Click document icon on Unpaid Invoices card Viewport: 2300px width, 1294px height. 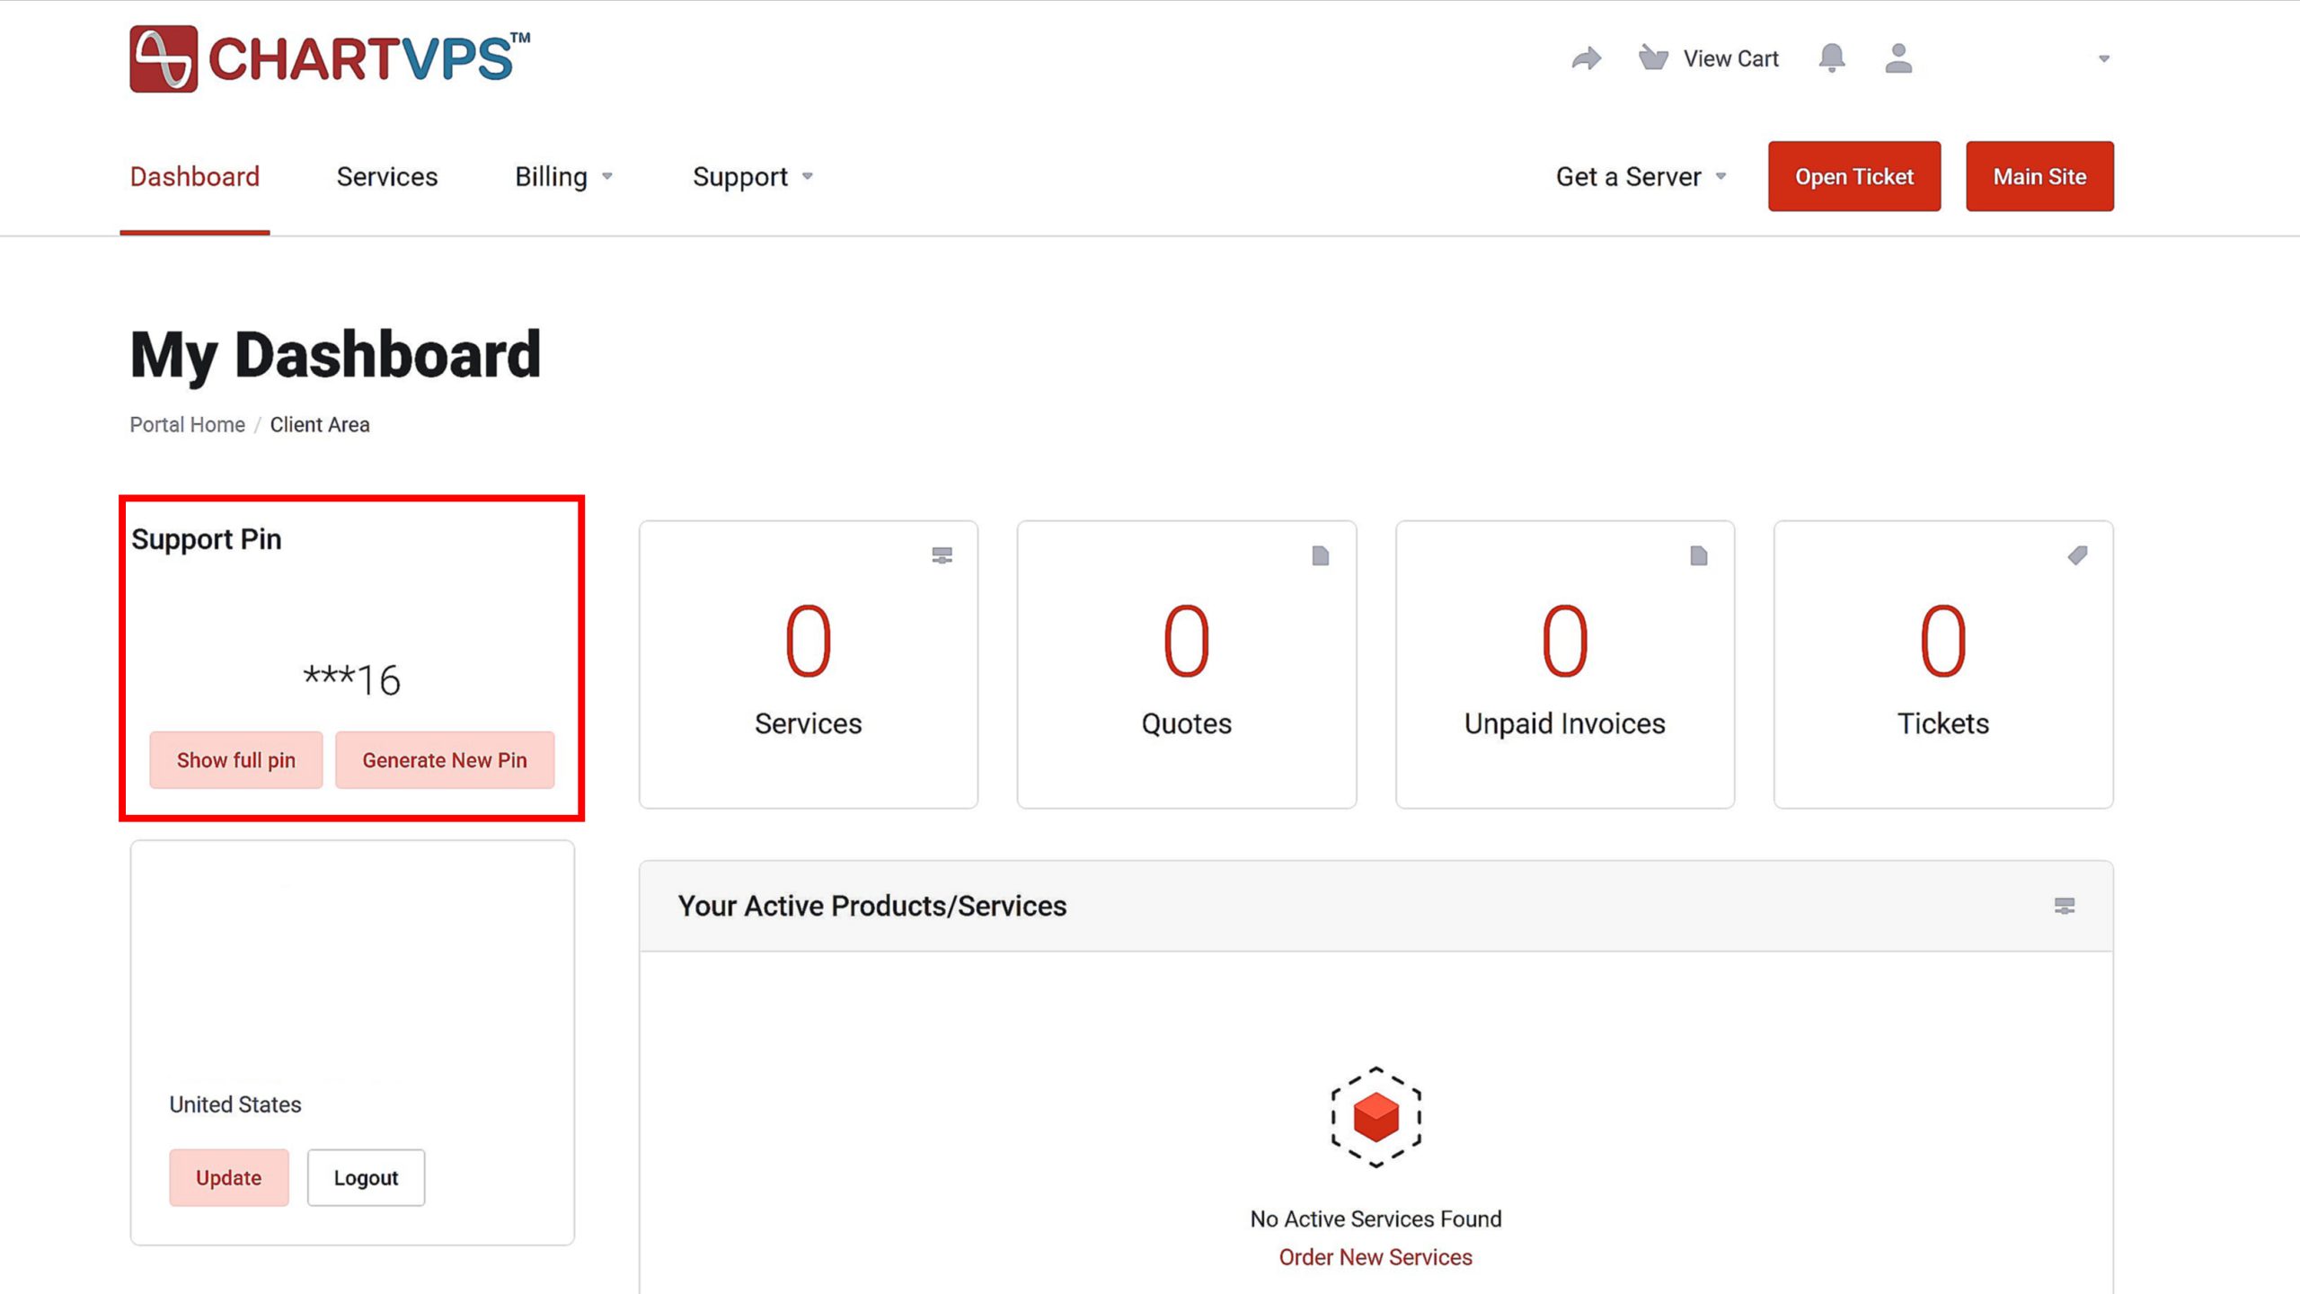pyautogui.click(x=1698, y=556)
